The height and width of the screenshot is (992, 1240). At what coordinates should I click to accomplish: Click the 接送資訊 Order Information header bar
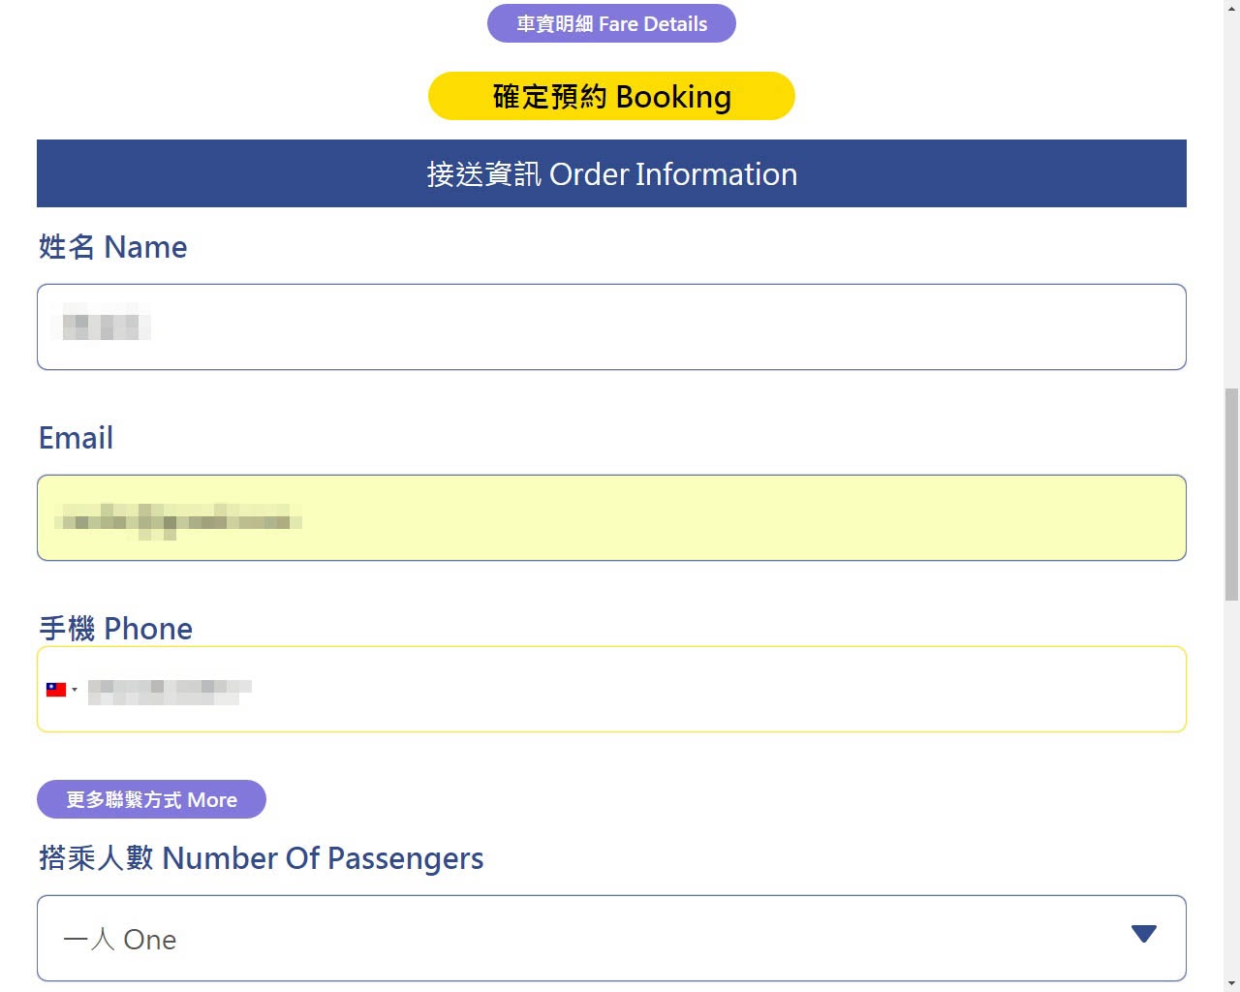tap(611, 173)
